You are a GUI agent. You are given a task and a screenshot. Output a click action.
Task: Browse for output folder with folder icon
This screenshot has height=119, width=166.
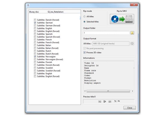[x=132, y=33]
